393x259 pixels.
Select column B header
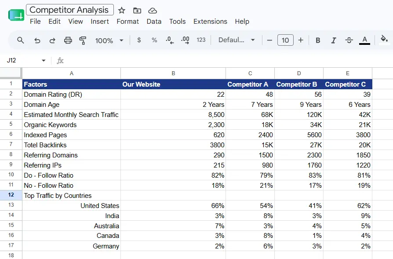coord(173,73)
